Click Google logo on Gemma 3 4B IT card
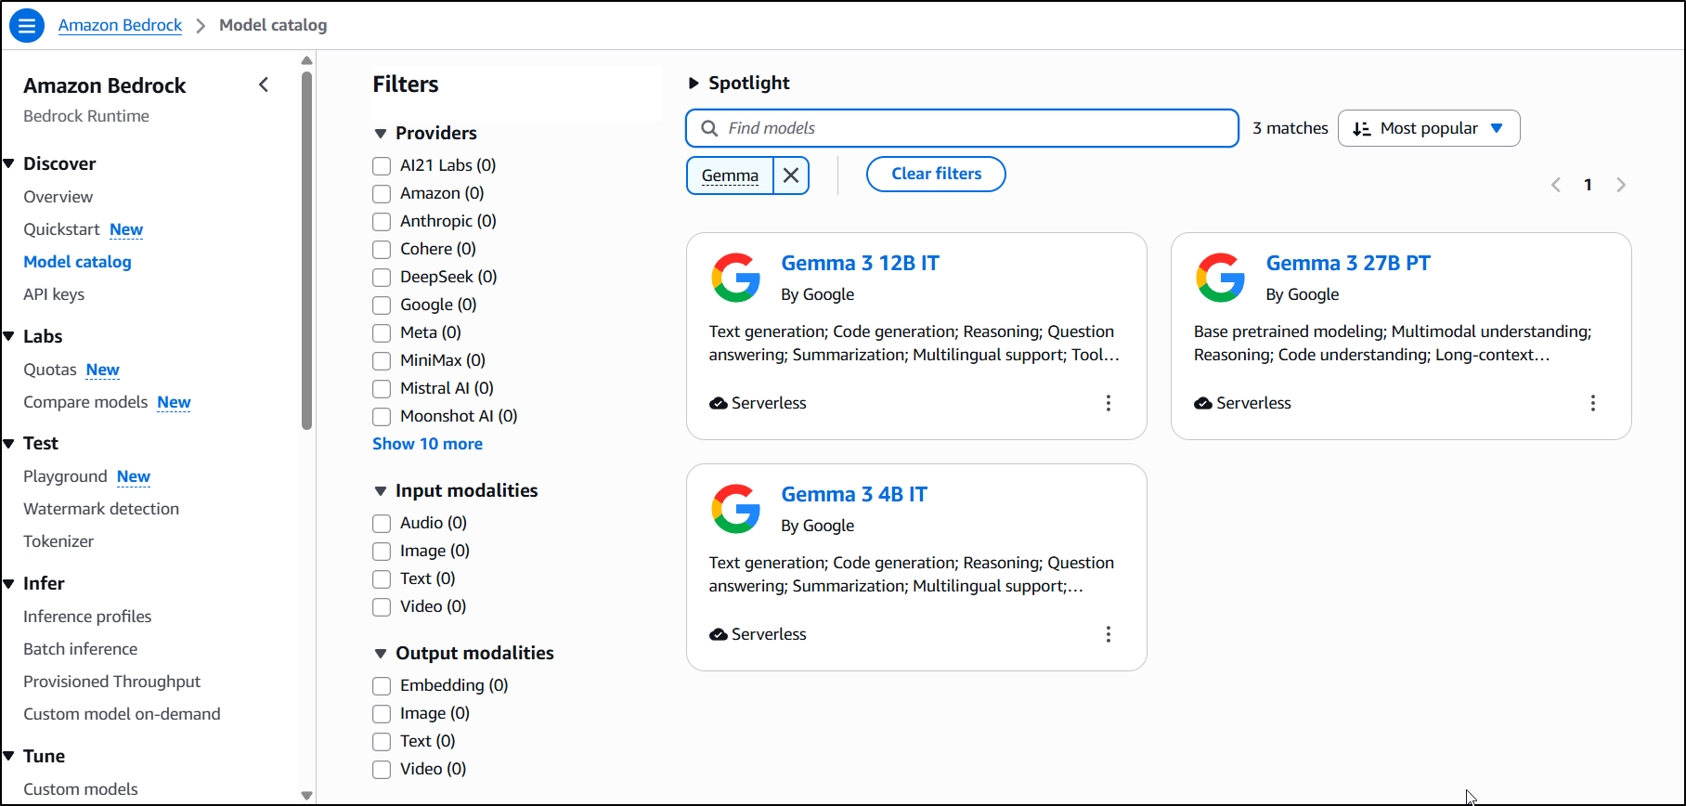Image resolution: width=1686 pixels, height=806 pixels. click(736, 509)
